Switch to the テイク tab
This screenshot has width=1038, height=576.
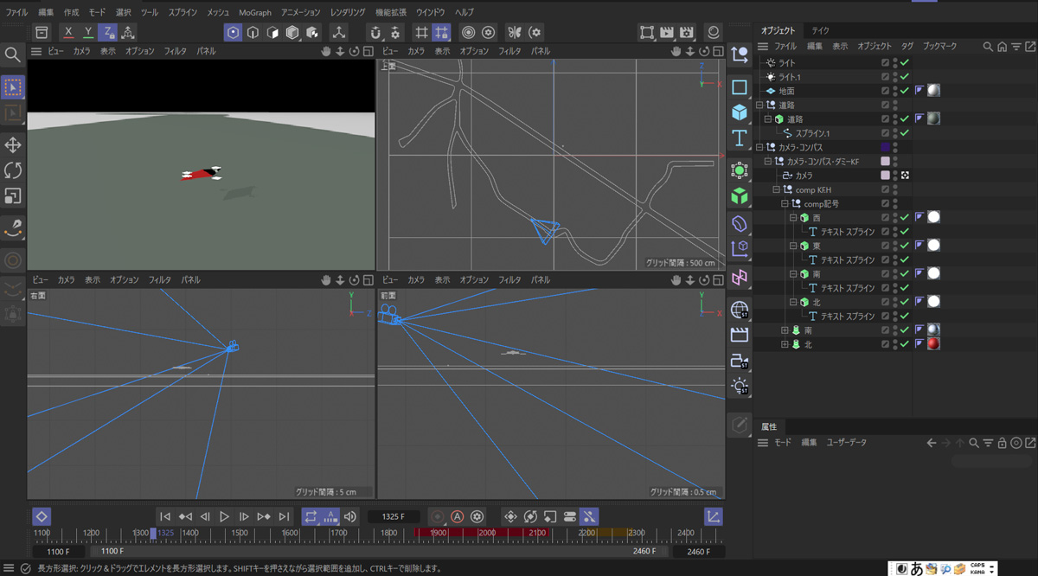click(x=820, y=30)
